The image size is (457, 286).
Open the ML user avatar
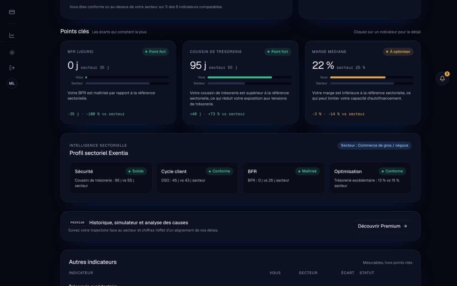[x=12, y=83]
